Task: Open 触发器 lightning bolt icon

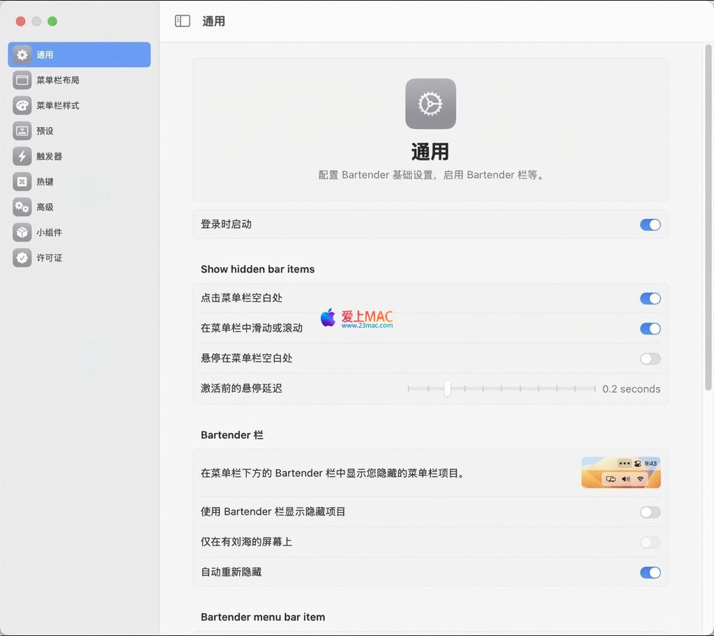Action: click(22, 156)
